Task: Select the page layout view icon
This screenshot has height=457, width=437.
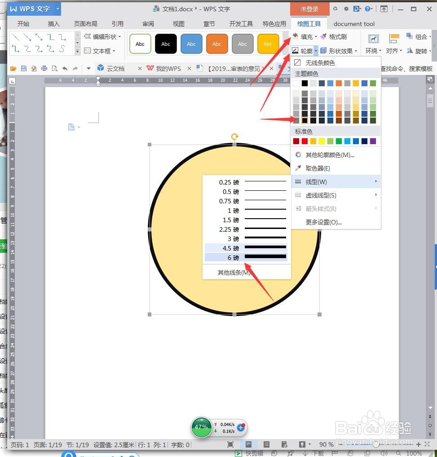Action: (x=249, y=444)
